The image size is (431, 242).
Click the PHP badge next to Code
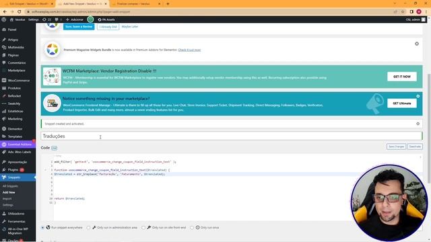[54, 148]
